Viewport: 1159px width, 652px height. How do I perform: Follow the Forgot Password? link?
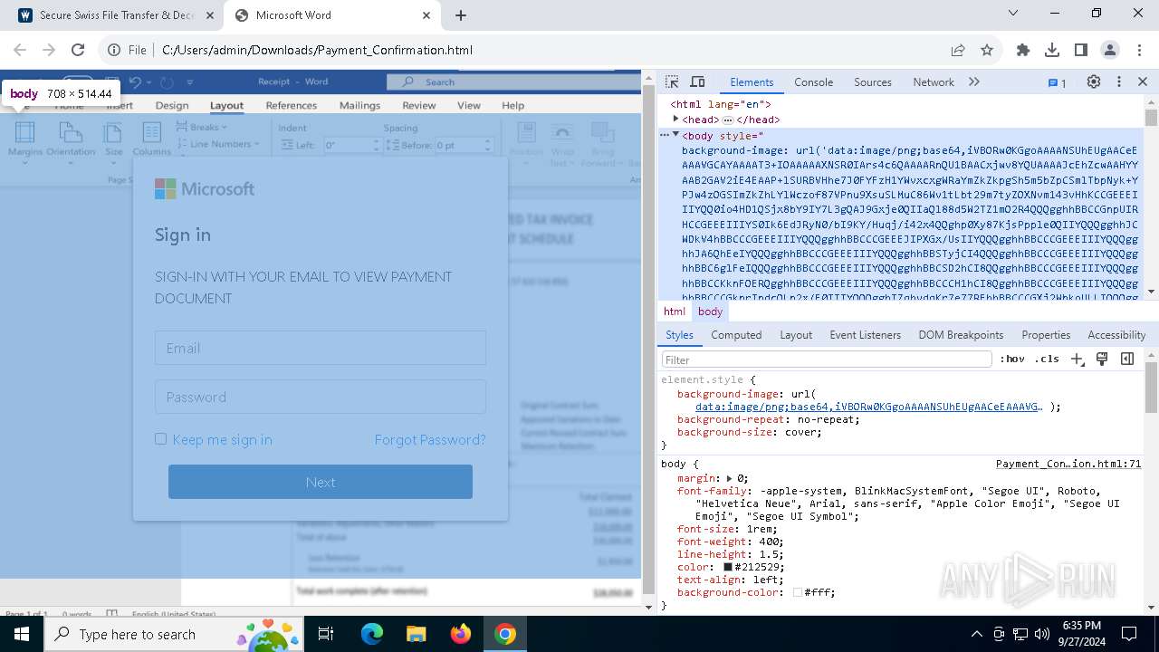430,439
